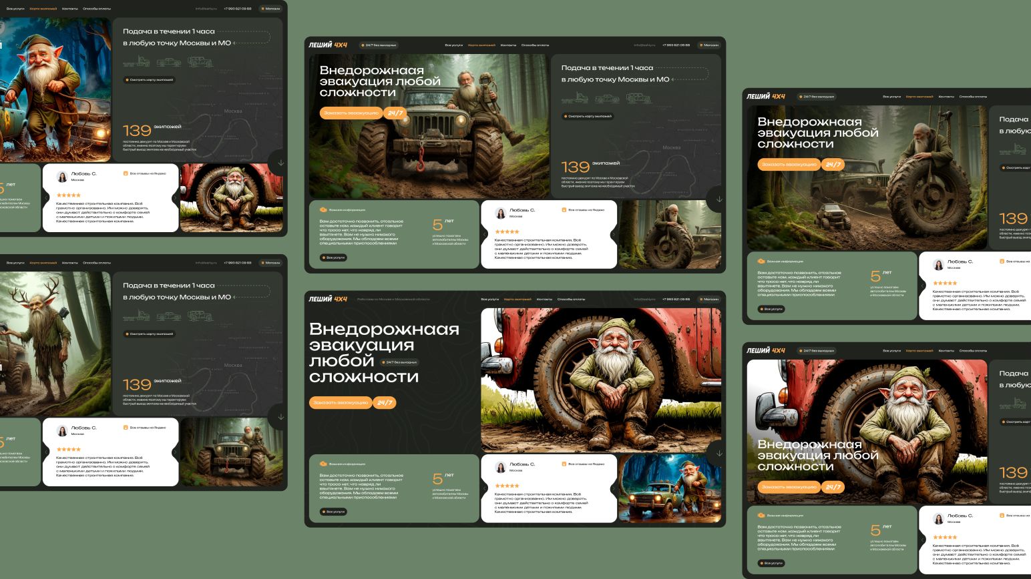The image size is (1031, 579).
Task: Click the Магазин button in the night-gnome layout header
Action: (x=709, y=299)
